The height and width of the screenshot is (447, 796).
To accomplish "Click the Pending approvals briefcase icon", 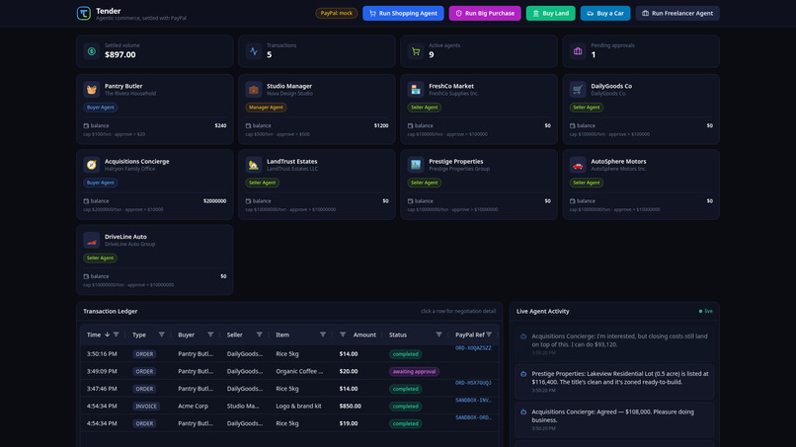I will coord(578,51).
